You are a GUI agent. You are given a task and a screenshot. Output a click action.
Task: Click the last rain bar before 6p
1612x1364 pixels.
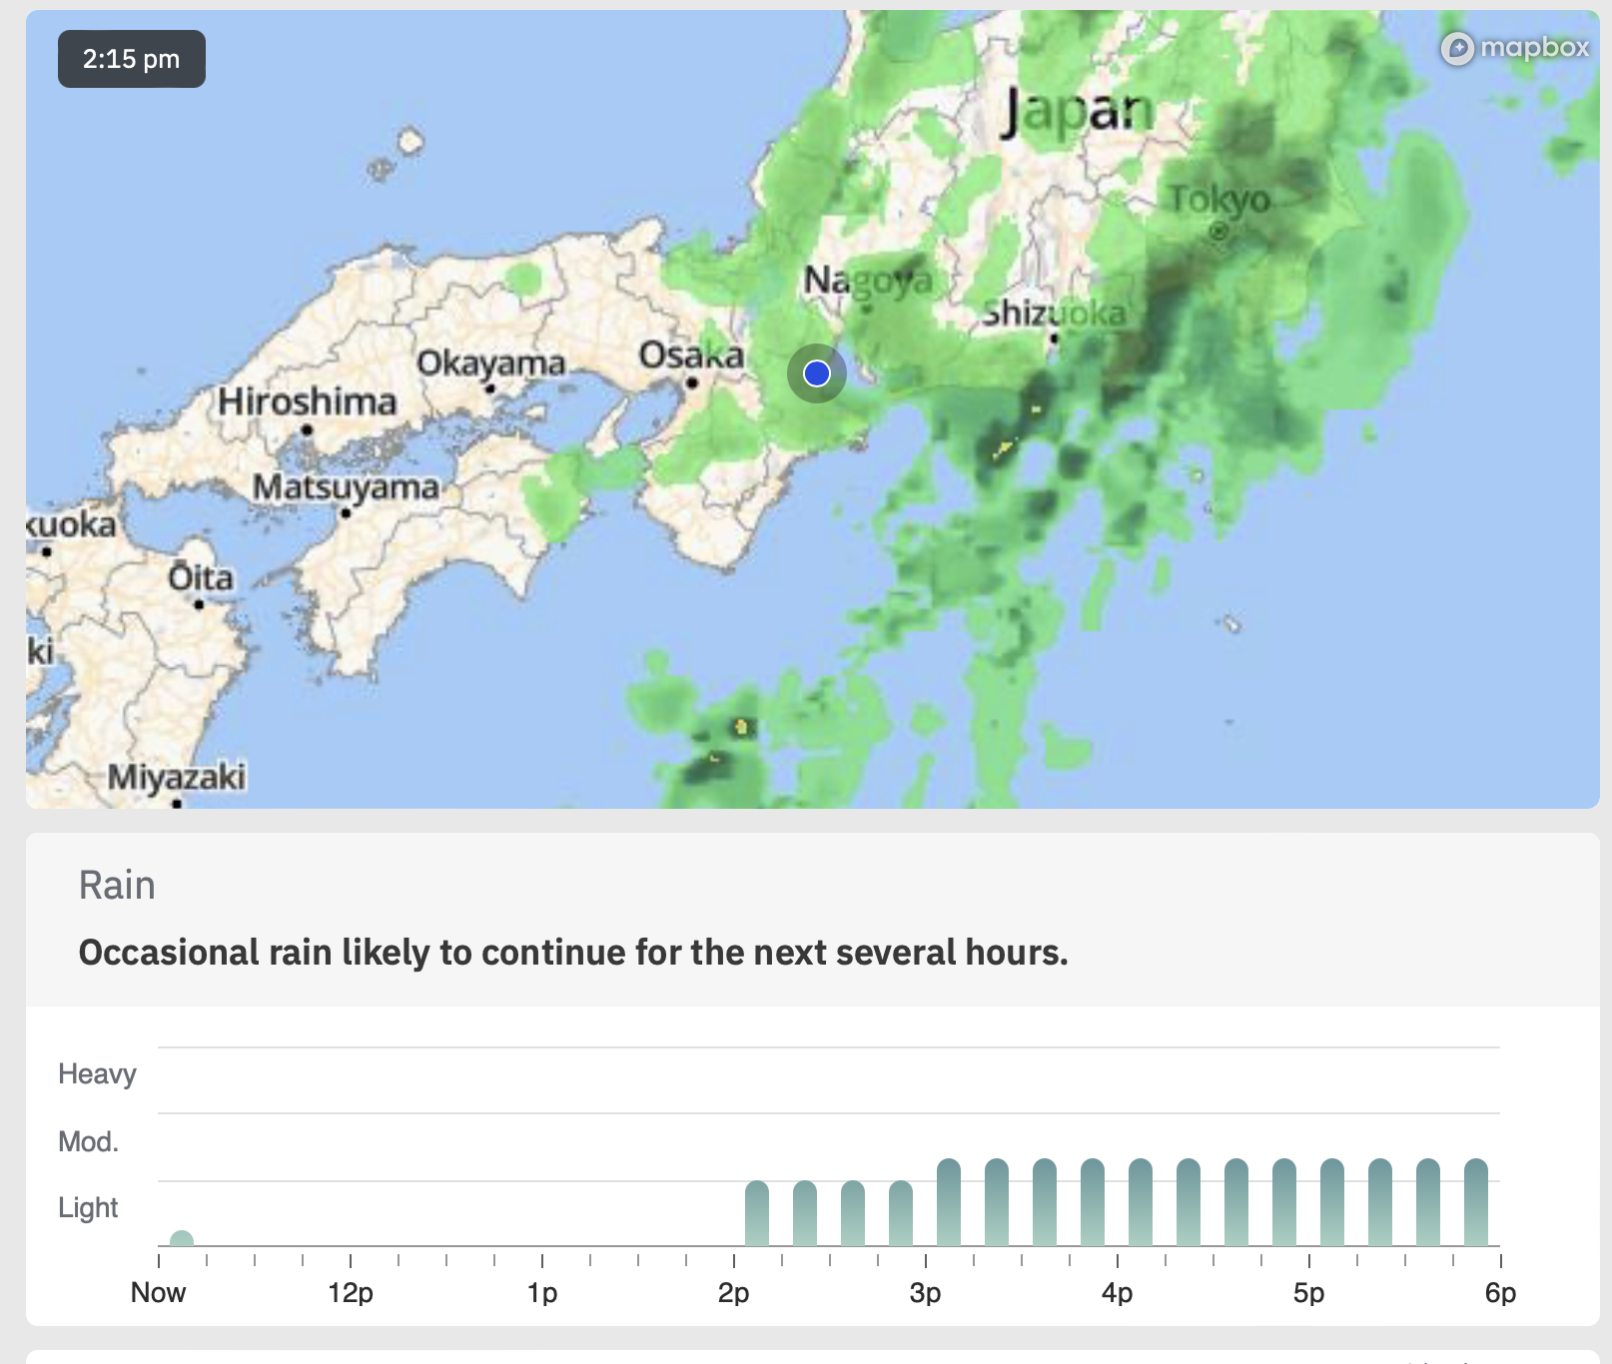(1476, 1202)
